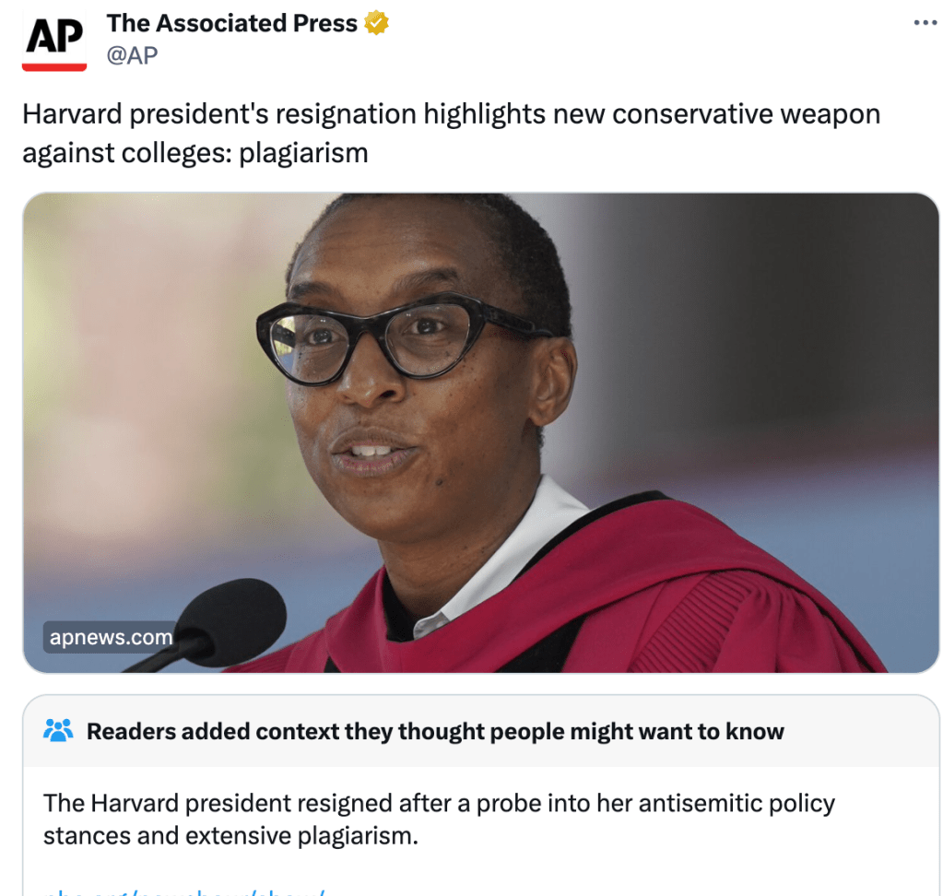Open the three-dot more options menu
Image resolution: width=943 pixels, height=896 pixels.
(x=925, y=23)
